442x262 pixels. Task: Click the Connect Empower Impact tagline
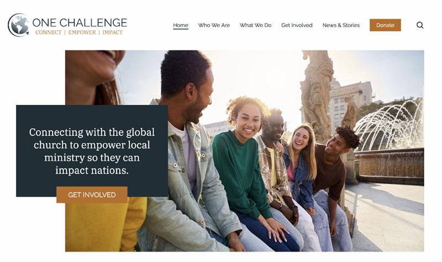click(79, 33)
